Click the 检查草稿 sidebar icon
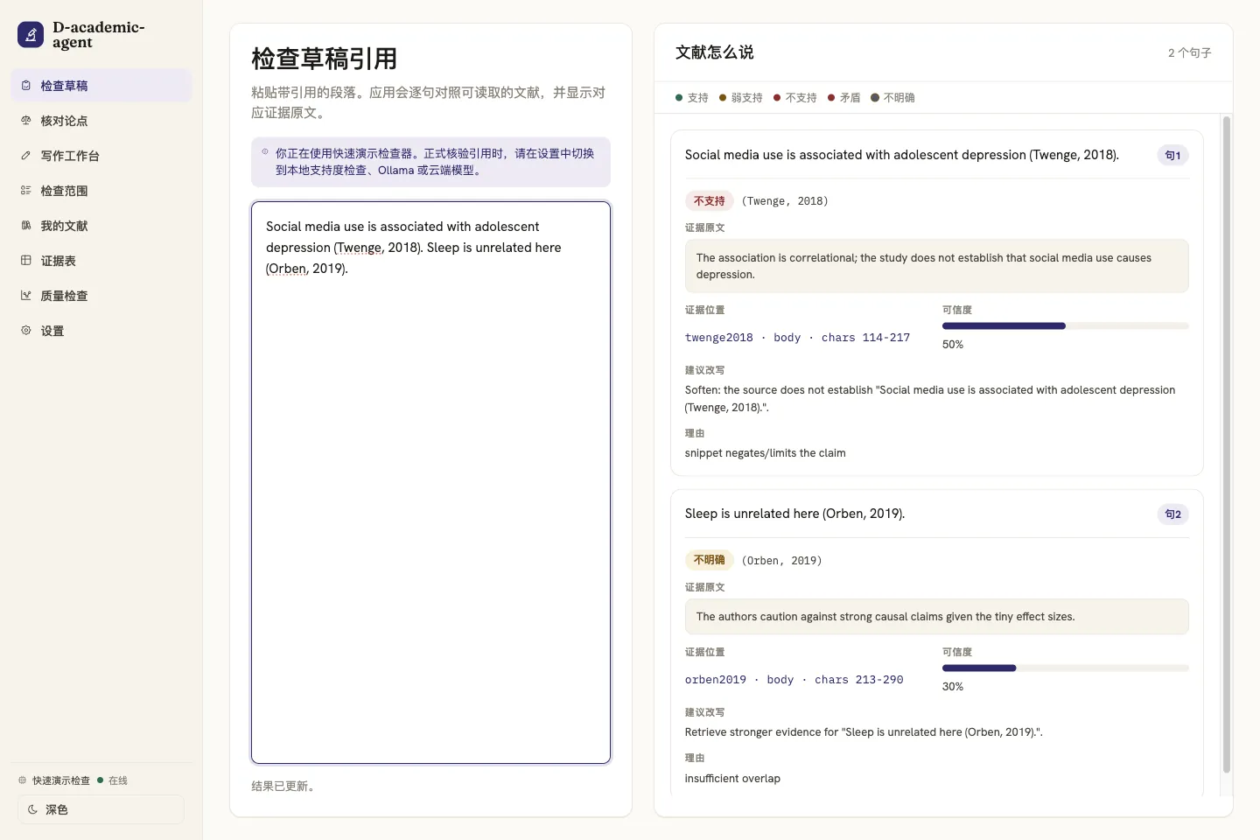 tap(26, 86)
